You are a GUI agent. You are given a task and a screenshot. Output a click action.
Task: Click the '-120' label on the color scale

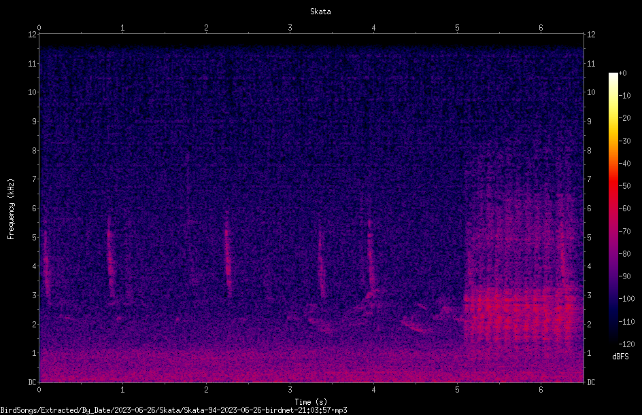pos(626,344)
